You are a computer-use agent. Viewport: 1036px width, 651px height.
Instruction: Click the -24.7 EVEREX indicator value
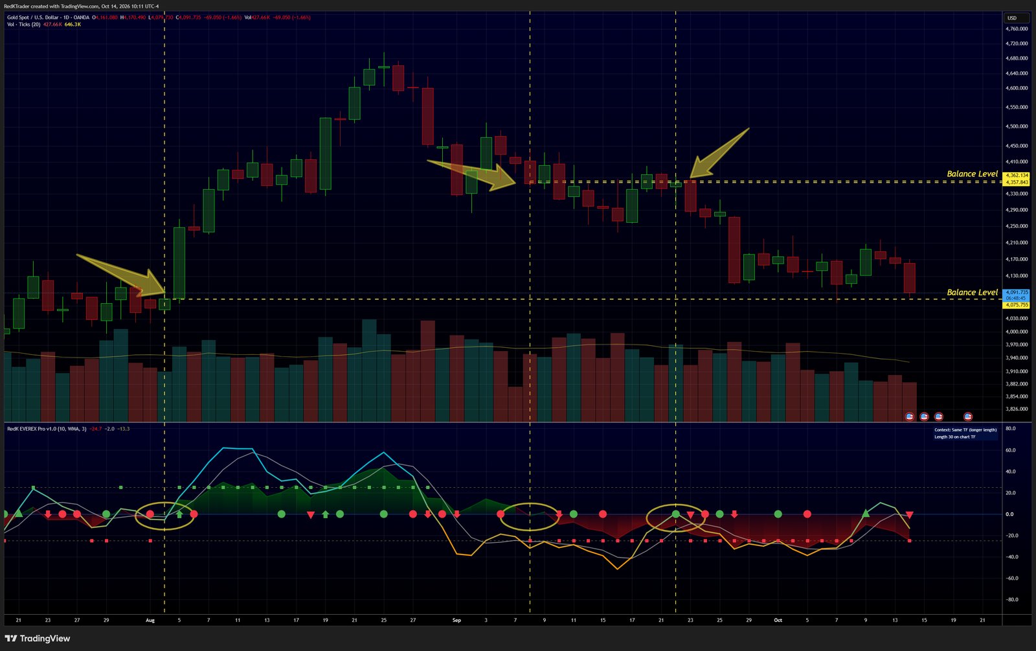coord(95,429)
